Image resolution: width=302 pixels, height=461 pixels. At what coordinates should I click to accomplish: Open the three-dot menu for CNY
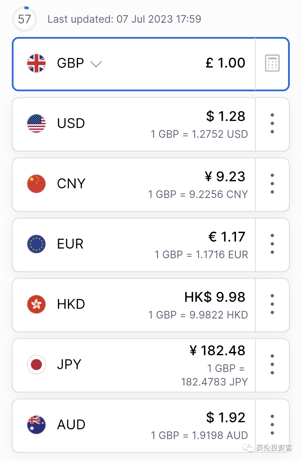[x=272, y=184]
